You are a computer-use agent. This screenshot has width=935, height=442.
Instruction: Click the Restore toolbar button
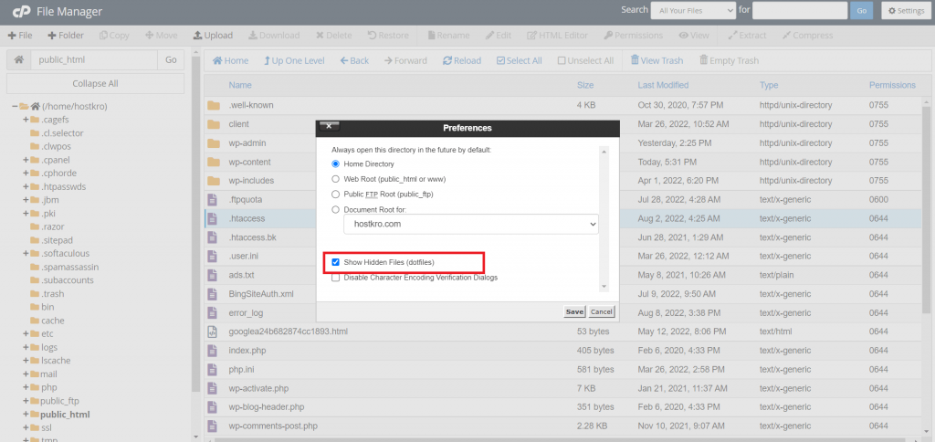click(x=388, y=36)
